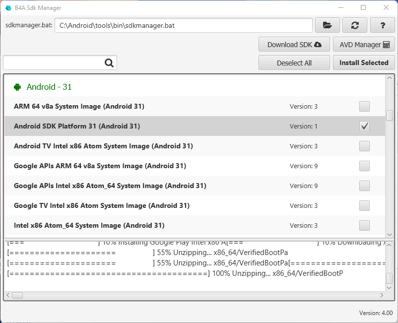Click the refresh package list icon

point(355,25)
